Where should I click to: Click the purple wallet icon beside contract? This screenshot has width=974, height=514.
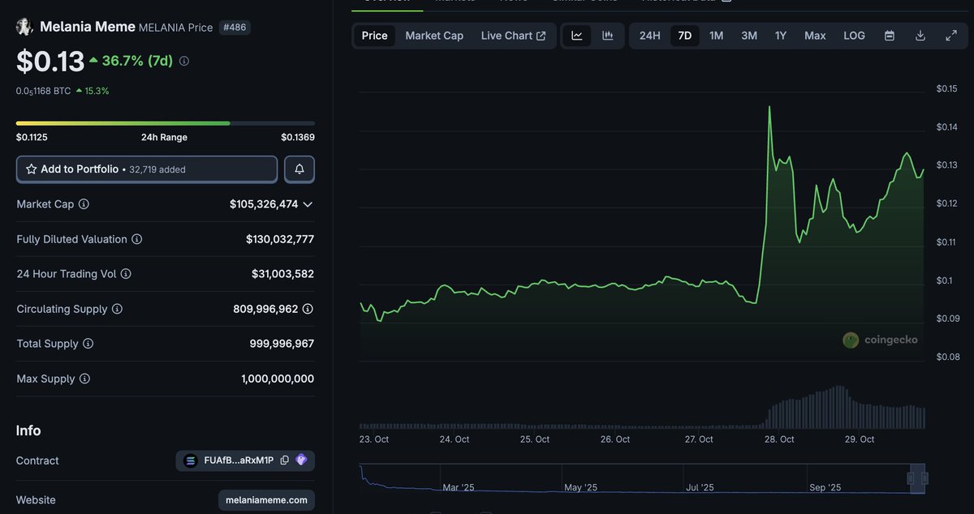click(x=301, y=460)
